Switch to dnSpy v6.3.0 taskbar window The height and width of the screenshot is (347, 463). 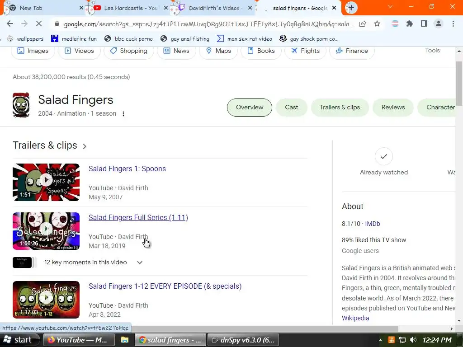click(x=243, y=340)
